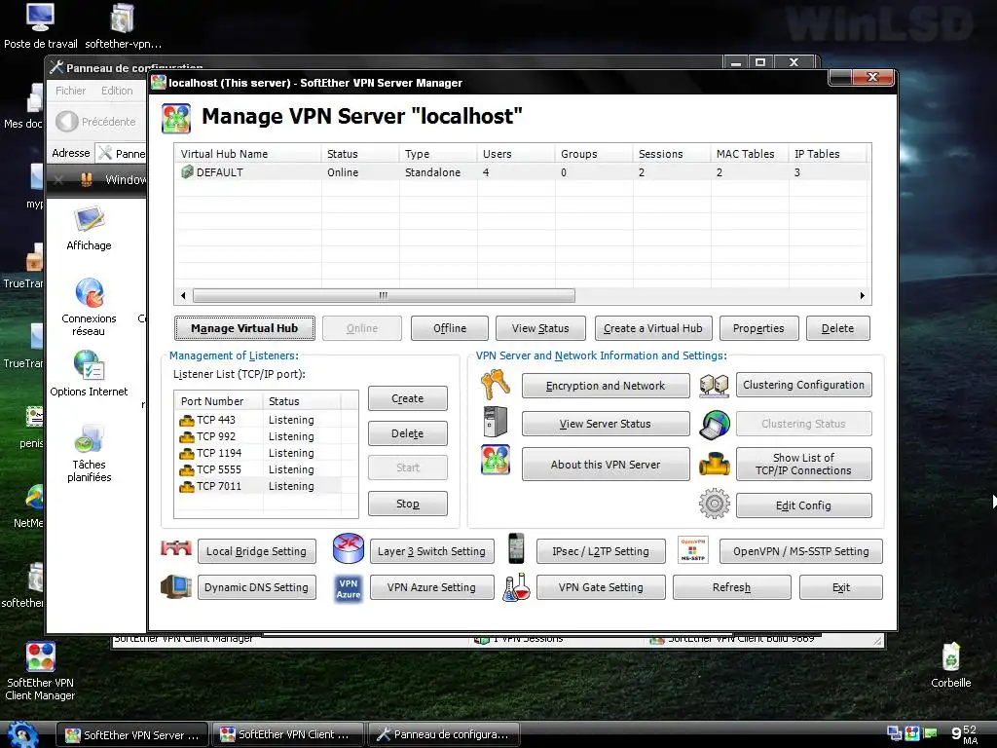Click the hub list scroll right arrow
This screenshot has height=748, width=997.
[863, 295]
